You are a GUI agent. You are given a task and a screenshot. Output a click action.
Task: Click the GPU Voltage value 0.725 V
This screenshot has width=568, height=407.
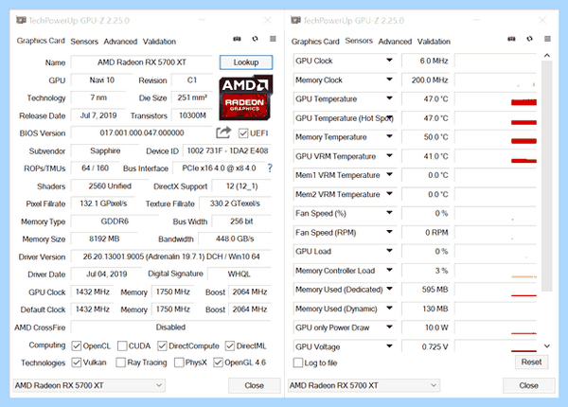coord(426,346)
